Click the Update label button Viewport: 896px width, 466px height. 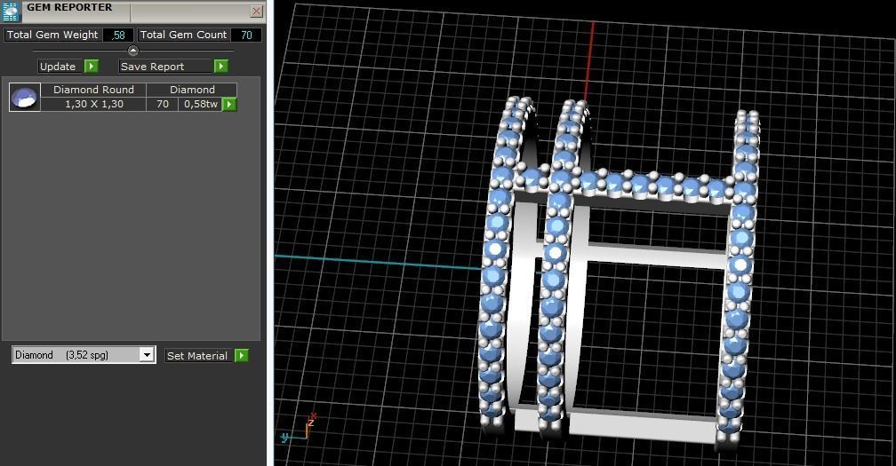click(60, 67)
